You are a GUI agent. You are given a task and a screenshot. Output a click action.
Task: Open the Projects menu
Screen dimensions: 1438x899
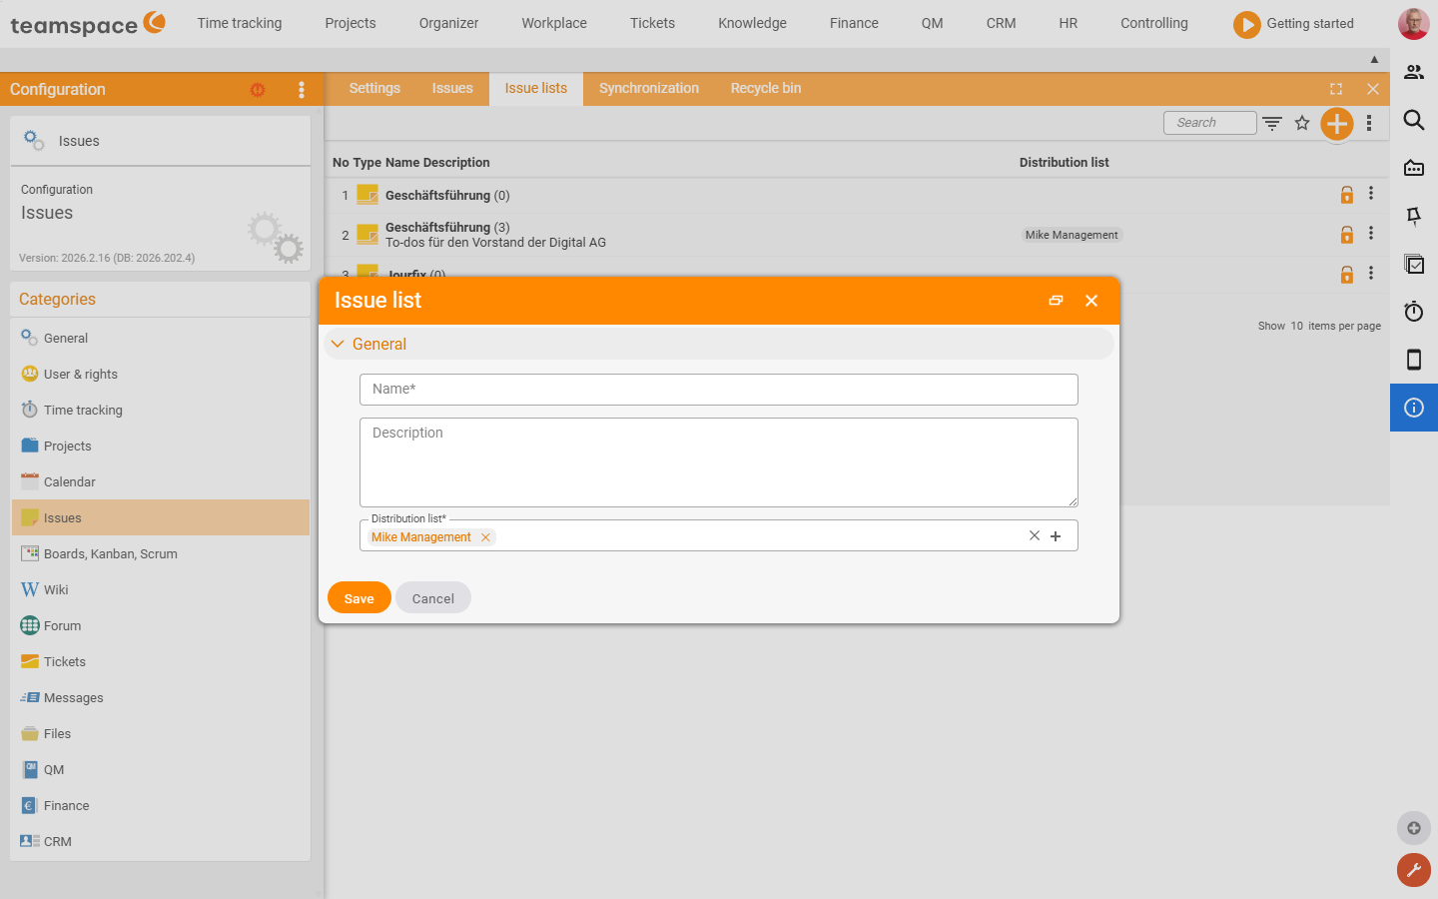coord(351,23)
